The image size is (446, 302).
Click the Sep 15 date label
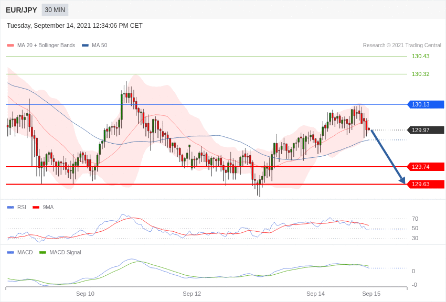[x=371, y=294]
